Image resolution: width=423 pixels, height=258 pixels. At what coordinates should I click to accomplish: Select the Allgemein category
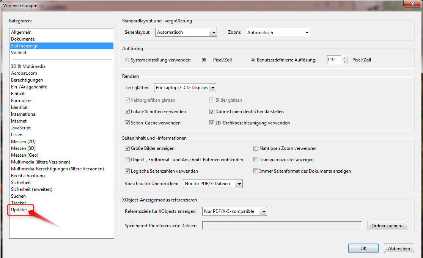[x=21, y=32]
